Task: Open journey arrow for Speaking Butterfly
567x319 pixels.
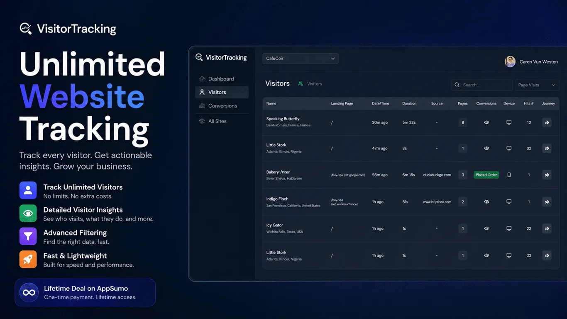Action: tap(547, 123)
